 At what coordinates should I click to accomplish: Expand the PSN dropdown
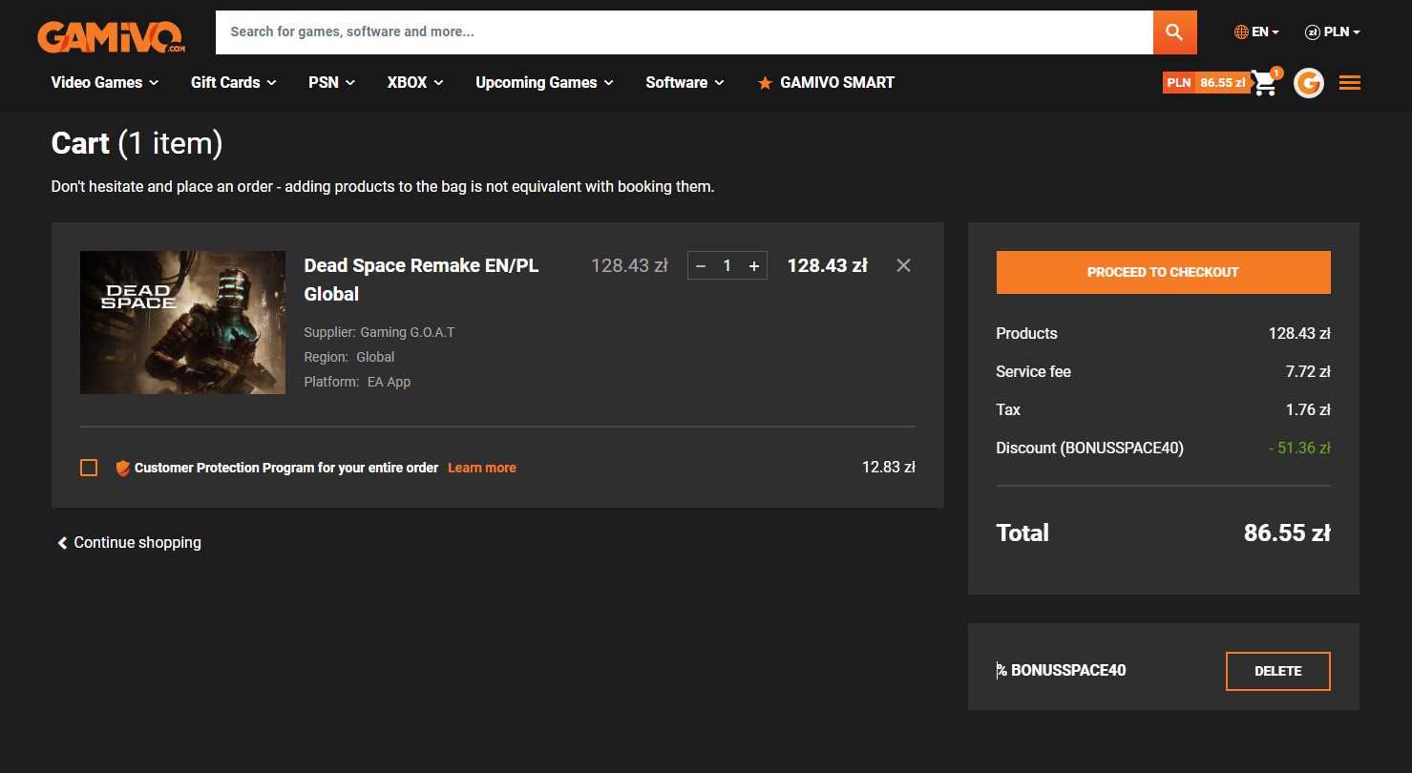(332, 83)
